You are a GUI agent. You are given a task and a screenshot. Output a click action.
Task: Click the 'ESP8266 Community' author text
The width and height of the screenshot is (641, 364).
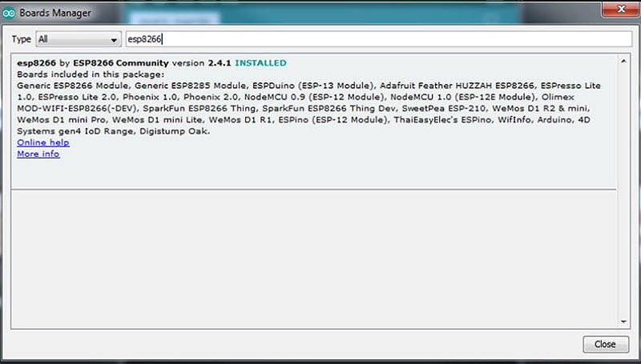(x=121, y=63)
